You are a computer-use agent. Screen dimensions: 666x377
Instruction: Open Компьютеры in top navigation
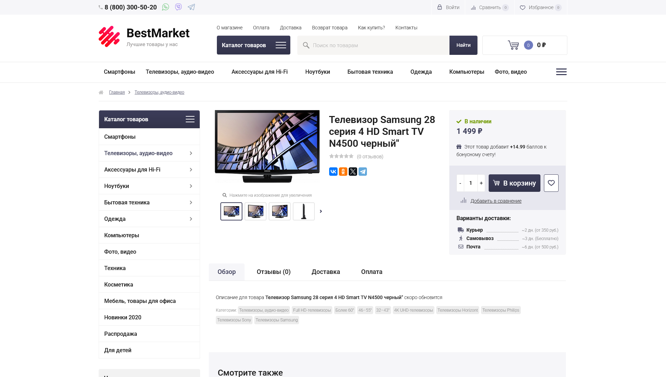[467, 72]
